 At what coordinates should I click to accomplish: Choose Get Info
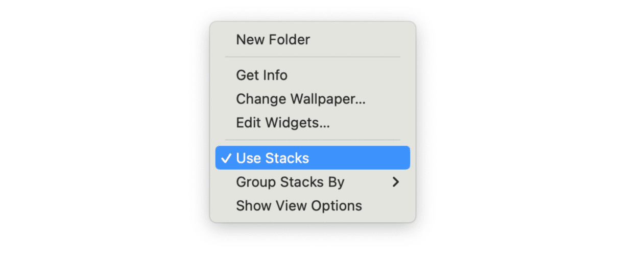261,75
